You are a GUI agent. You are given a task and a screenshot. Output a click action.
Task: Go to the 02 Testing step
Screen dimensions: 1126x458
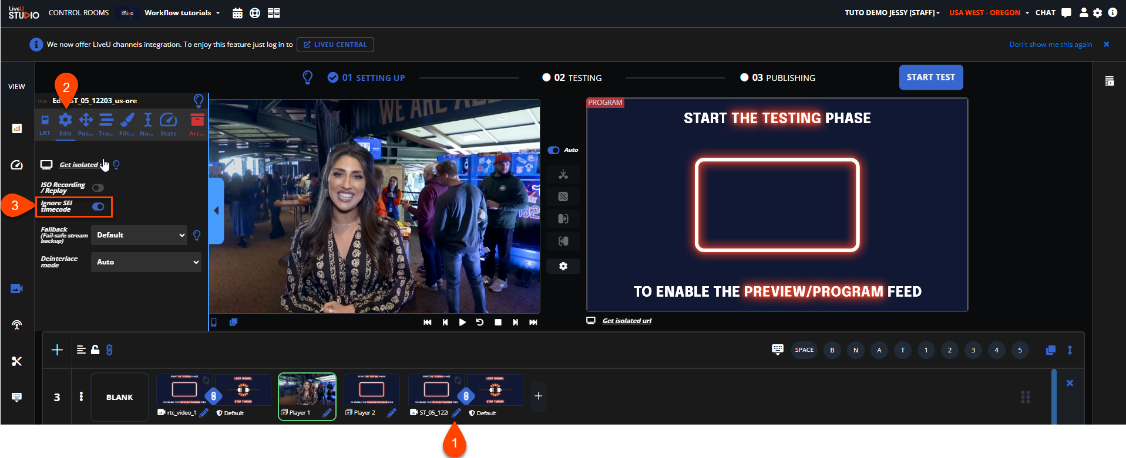coord(572,78)
